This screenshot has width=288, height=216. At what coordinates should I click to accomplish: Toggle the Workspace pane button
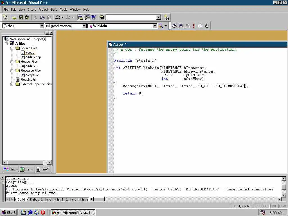tap(80, 17)
